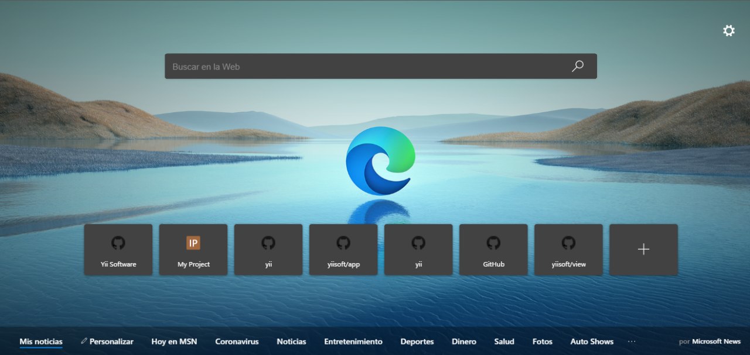Image resolution: width=750 pixels, height=355 pixels.
Task: Open the yiisoft/app quick link tile
Action: pyautogui.click(x=343, y=250)
